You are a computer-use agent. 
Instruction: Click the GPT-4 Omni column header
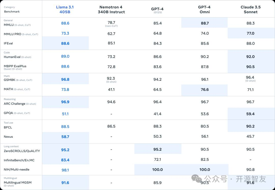[x=204, y=9]
